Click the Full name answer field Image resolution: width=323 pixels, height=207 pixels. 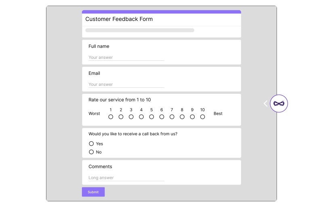126,58
